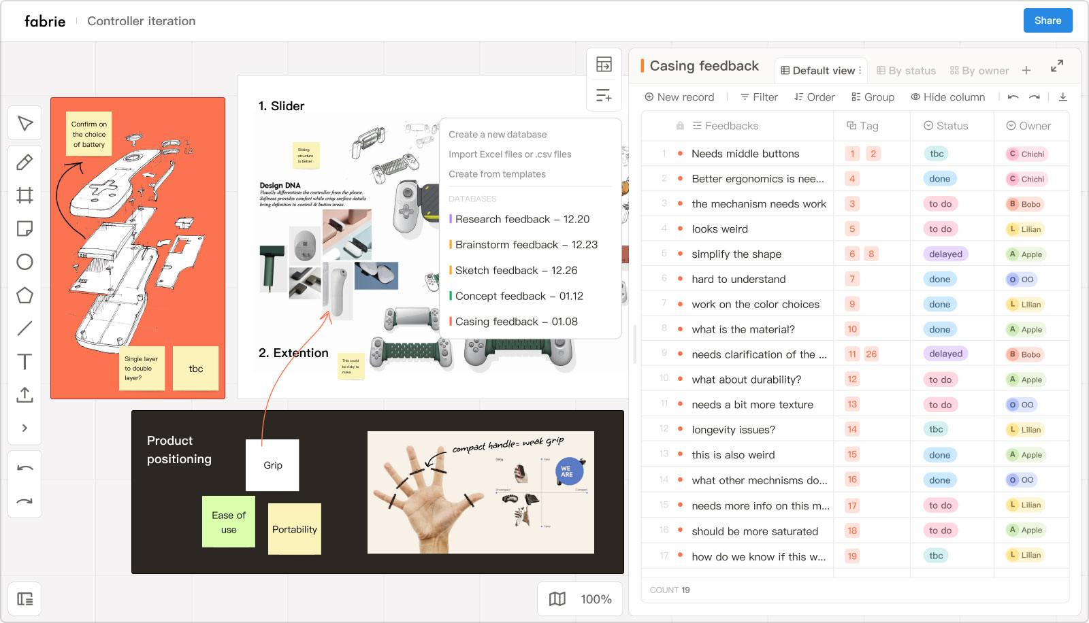
Task: Open the Group dropdown in table toolbar
Action: pyautogui.click(x=873, y=97)
